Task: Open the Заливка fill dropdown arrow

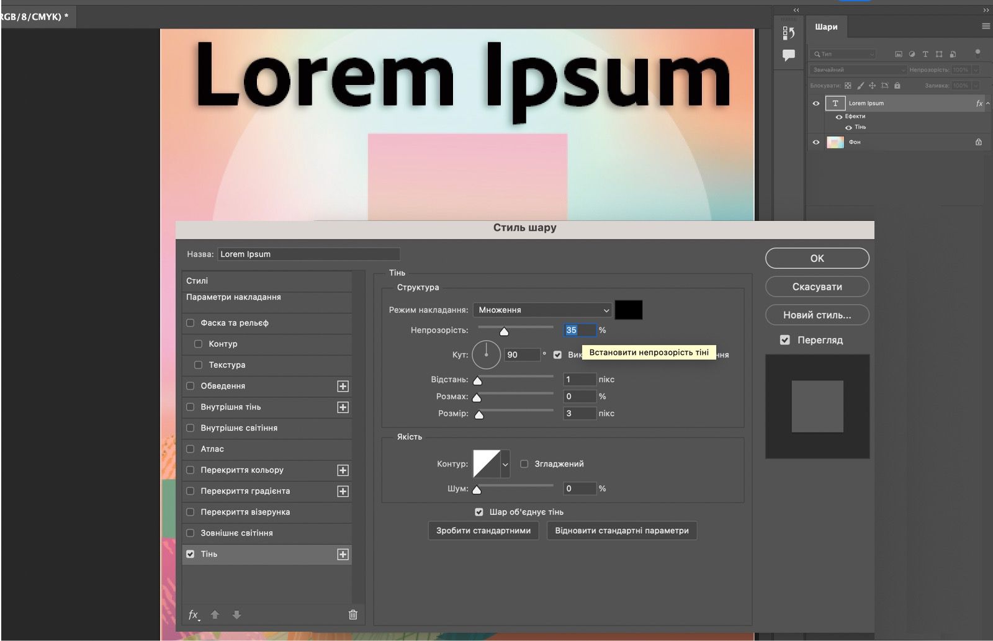Action: (x=976, y=86)
